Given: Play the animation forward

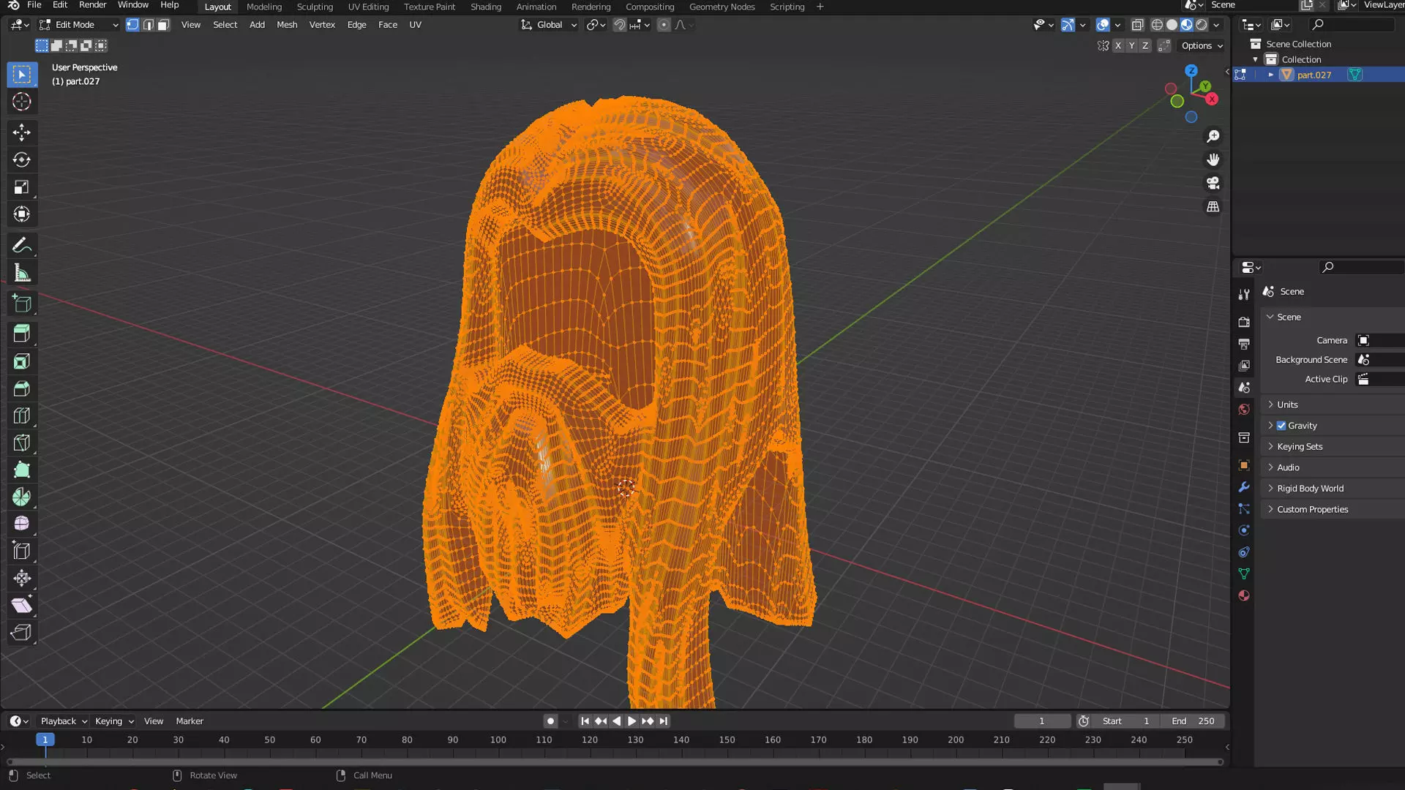Looking at the screenshot, I should [632, 721].
